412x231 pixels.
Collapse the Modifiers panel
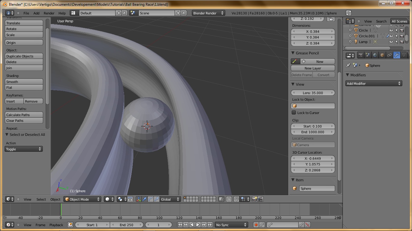click(347, 75)
